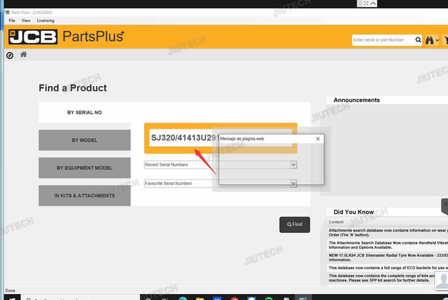Expand the Recent Serial Numbers dropdown

(x=293, y=165)
